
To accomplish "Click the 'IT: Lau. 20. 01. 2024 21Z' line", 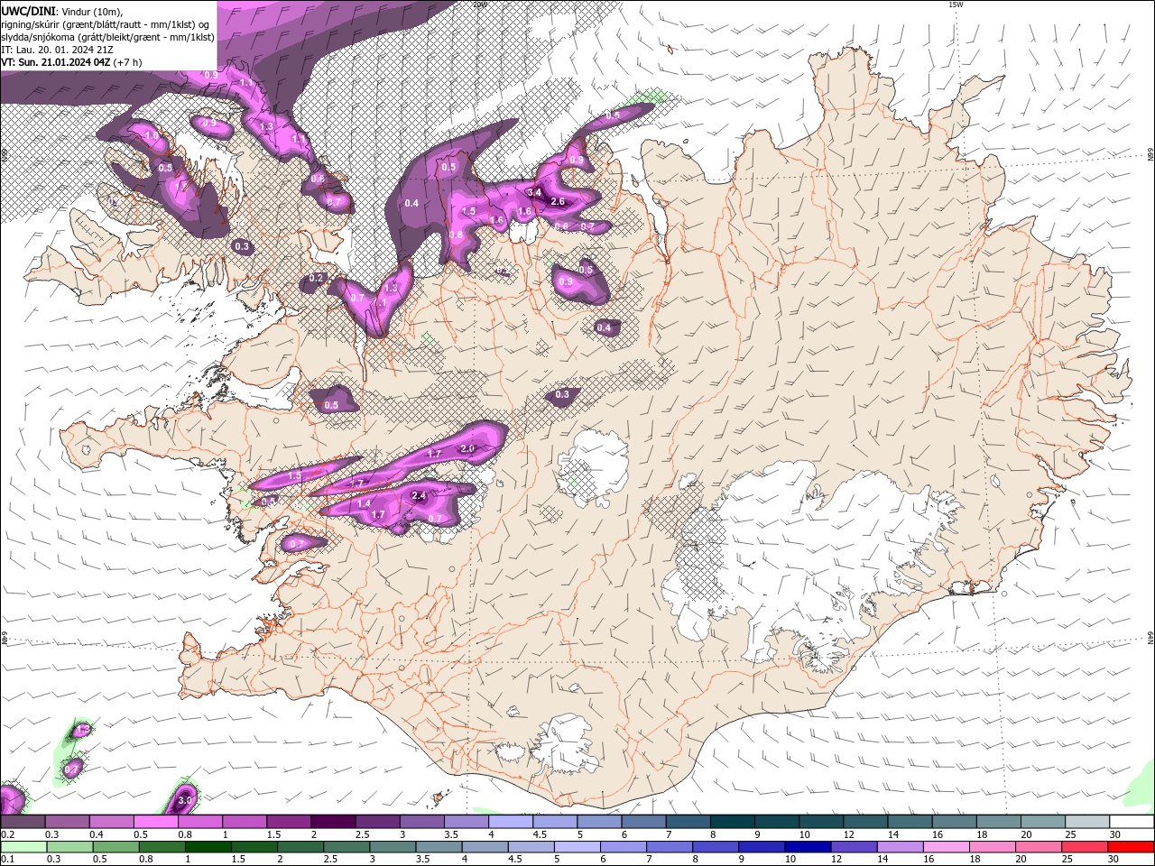I will tap(57, 50).
